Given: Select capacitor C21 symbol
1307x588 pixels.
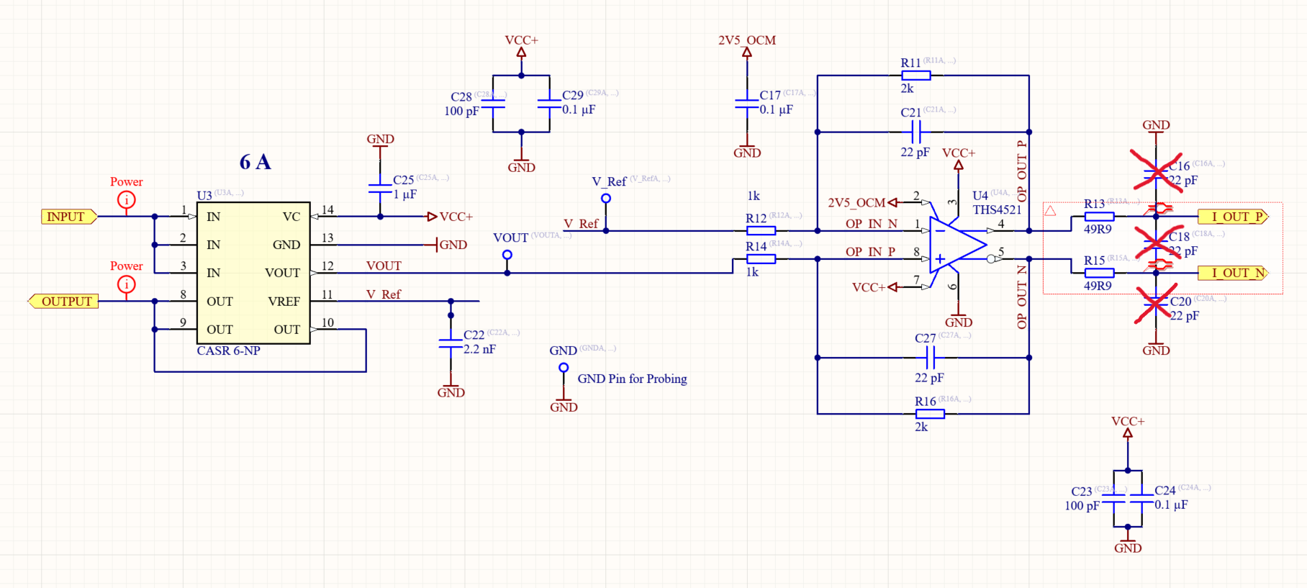Looking at the screenshot, I should pos(915,132).
